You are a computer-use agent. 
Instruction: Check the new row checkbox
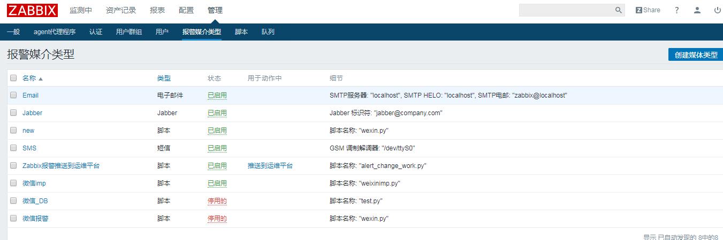pos(13,131)
